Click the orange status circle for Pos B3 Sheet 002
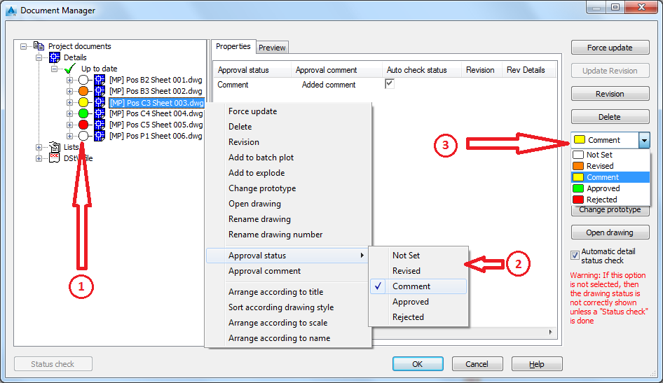 pyautogui.click(x=83, y=91)
